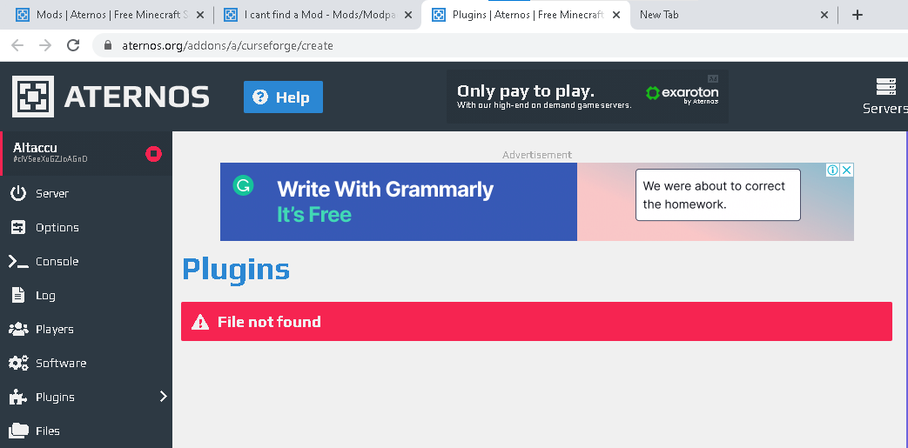Click the Log document icon
Image resolution: width=908 pixels, height=448 pixels.
point(18,295)
